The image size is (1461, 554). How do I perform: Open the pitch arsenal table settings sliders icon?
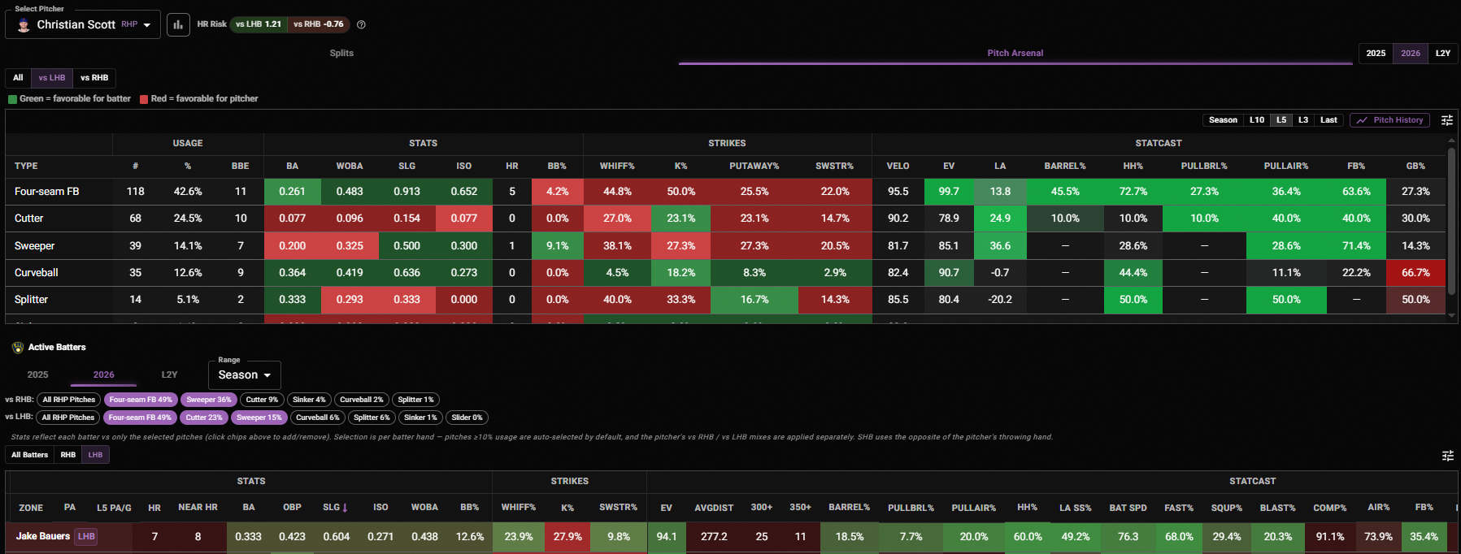(x=1447, y=120)
